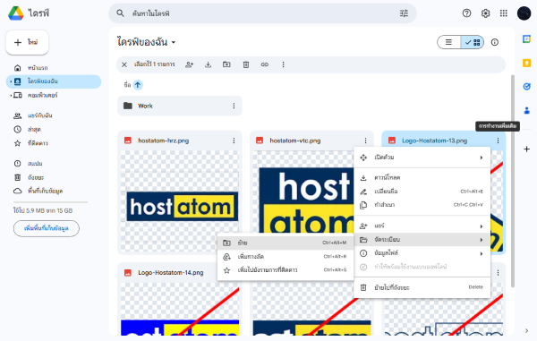Open the Google Drive logo home link
This screenshot has width=537, height=341.
[x=28, y=13]
